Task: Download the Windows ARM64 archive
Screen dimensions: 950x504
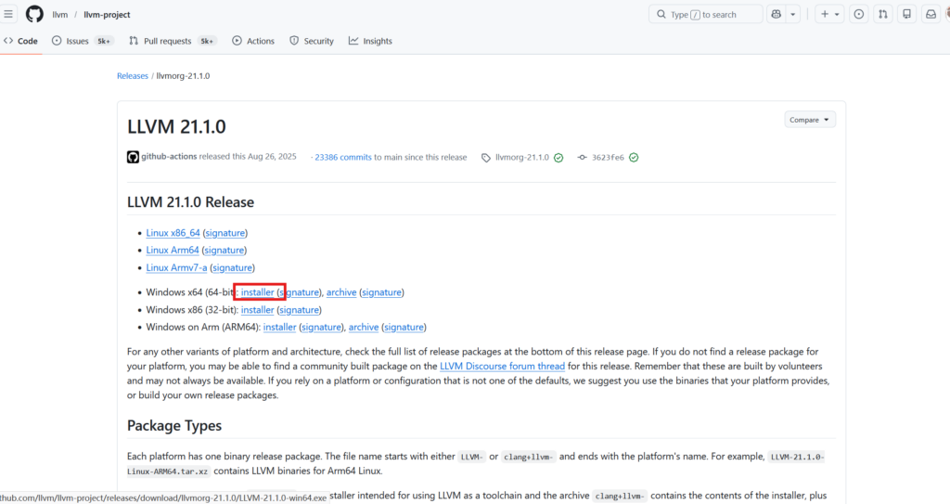Action: pyautogui.click(x=364, y=327)
